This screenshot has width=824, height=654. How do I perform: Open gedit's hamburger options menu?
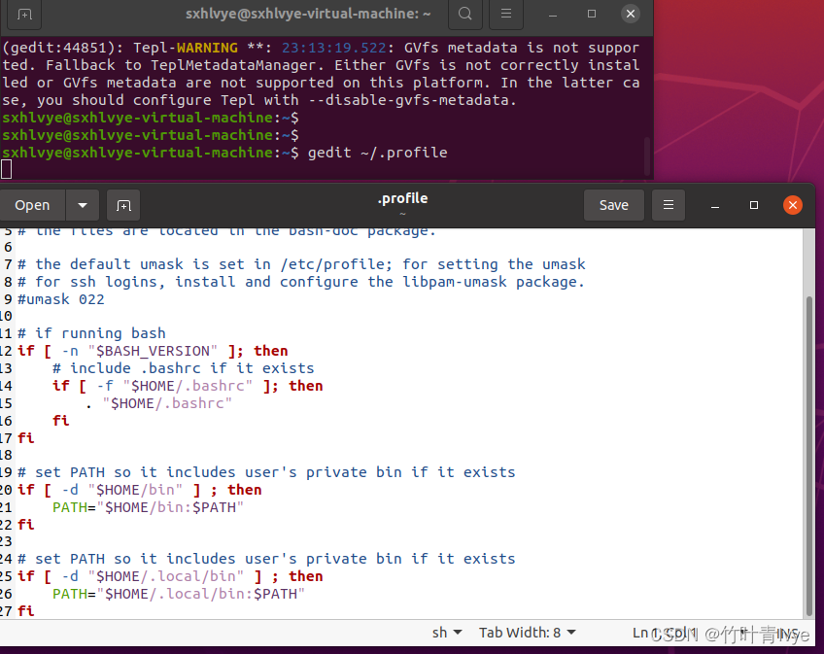tap(669, 205)
